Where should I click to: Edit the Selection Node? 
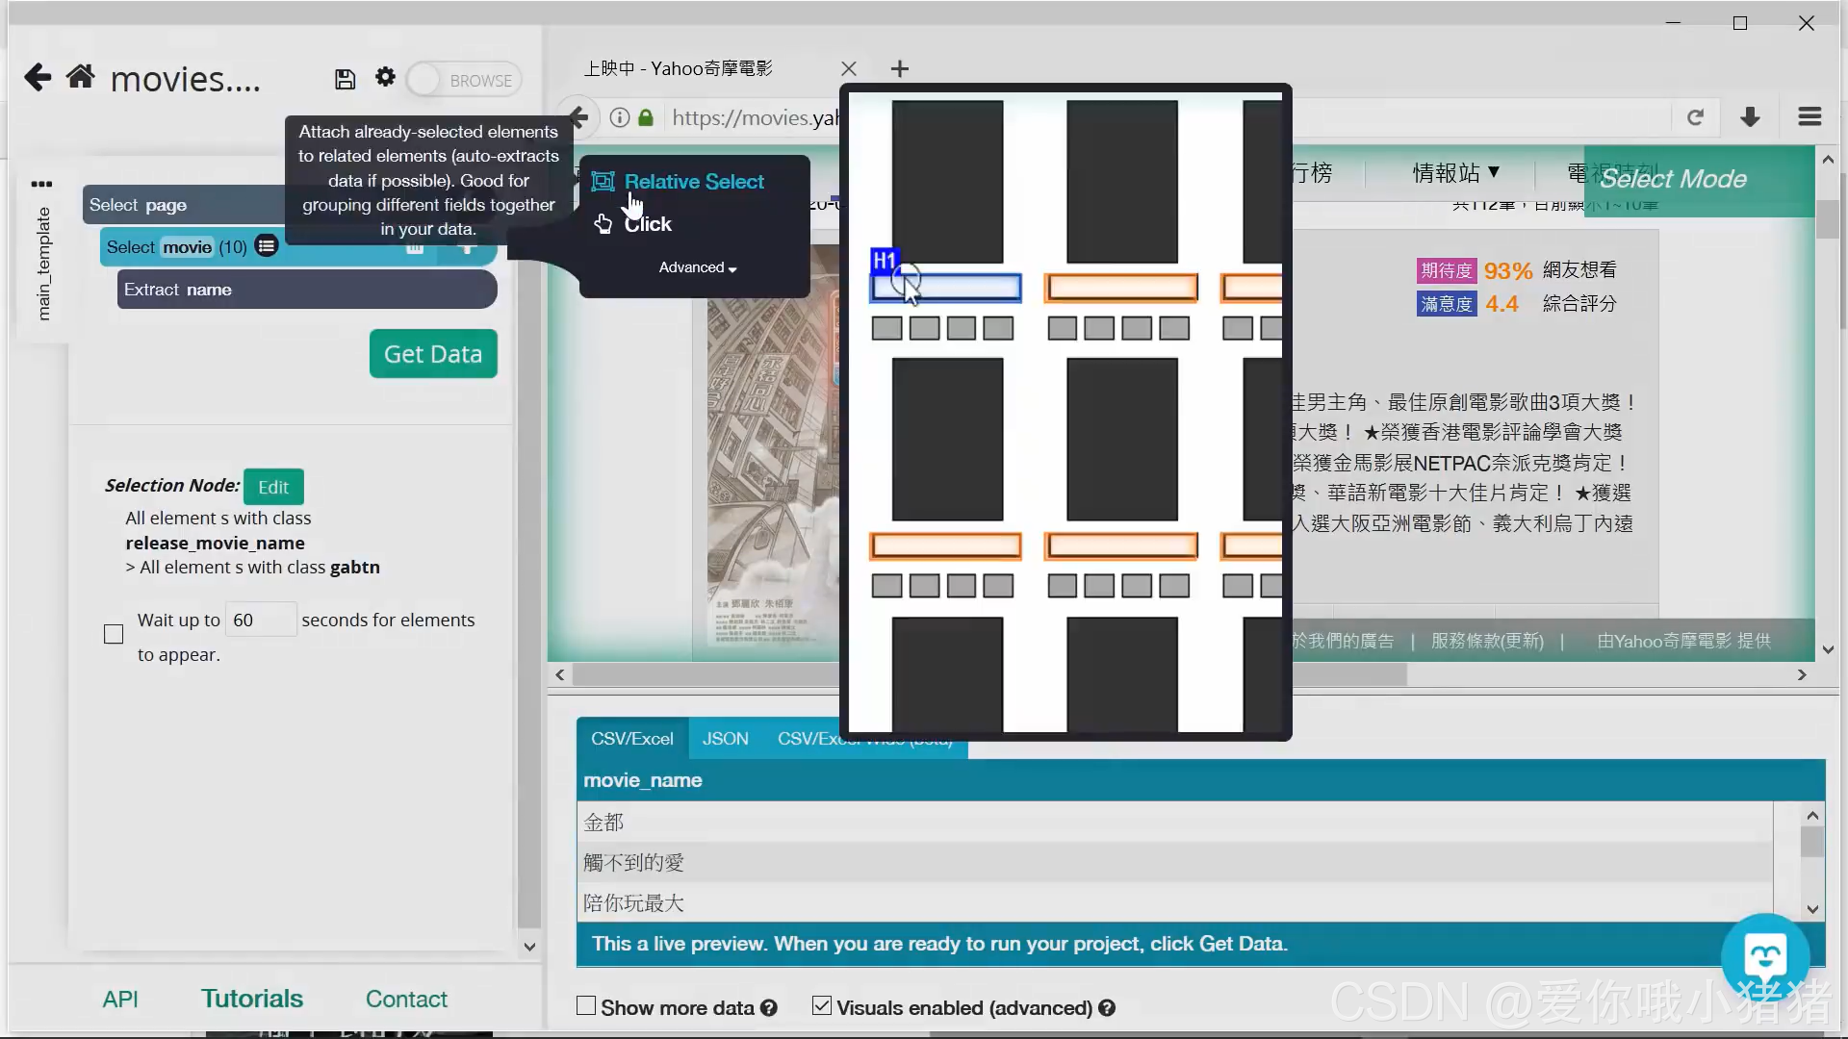273,488
